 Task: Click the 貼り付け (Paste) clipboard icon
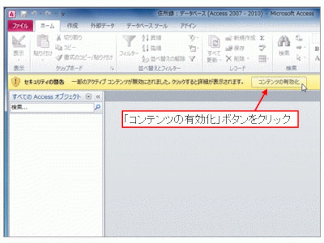[x=43, y=41]
